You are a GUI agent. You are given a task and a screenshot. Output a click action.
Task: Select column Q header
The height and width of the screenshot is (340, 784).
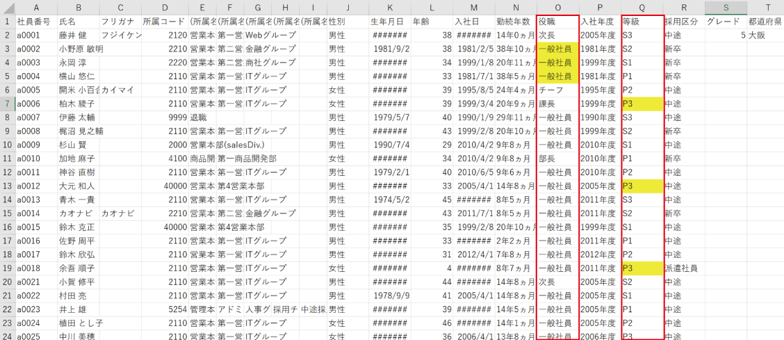[x=642, y=7]
